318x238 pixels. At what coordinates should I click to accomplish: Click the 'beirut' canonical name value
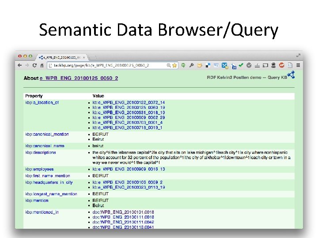point(98,146)
